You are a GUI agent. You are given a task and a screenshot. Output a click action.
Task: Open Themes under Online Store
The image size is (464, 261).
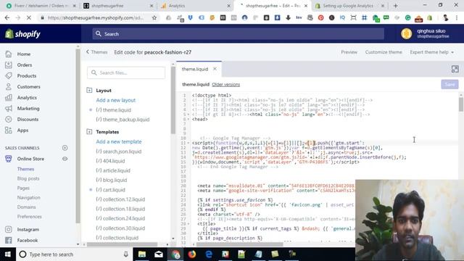pos(26,169)
